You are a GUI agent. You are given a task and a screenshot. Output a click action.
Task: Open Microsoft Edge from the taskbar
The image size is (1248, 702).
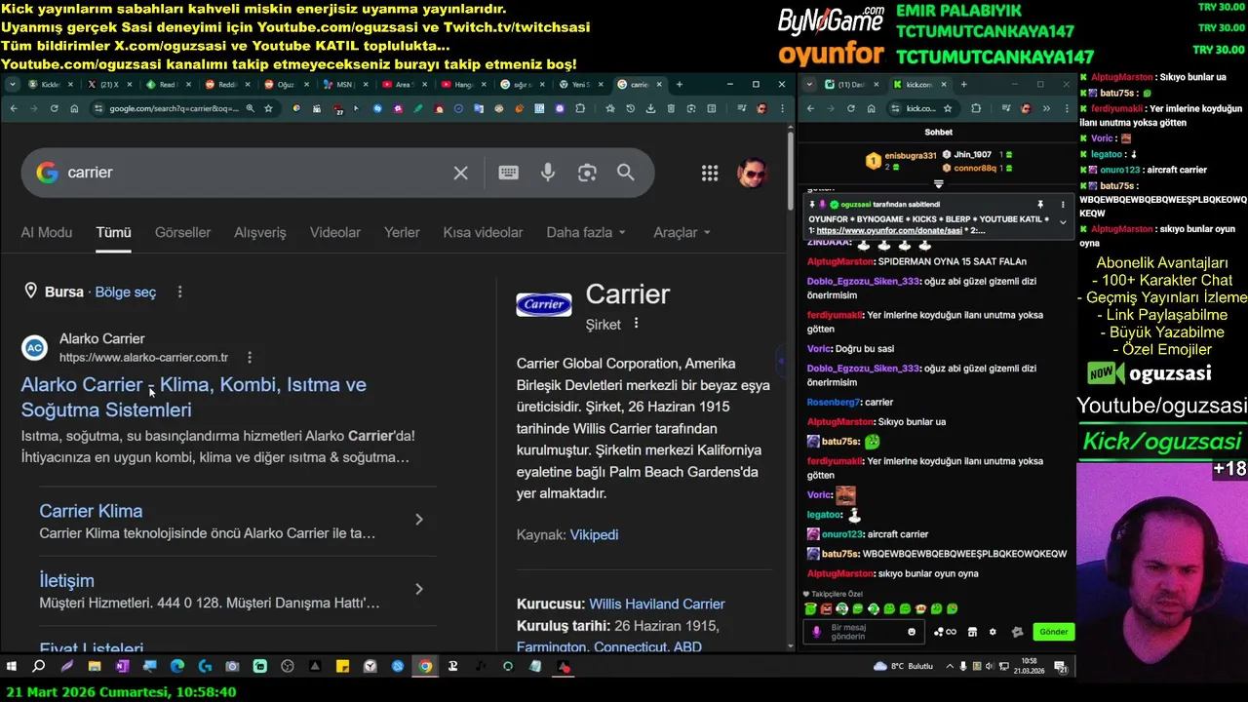point(177,667)
